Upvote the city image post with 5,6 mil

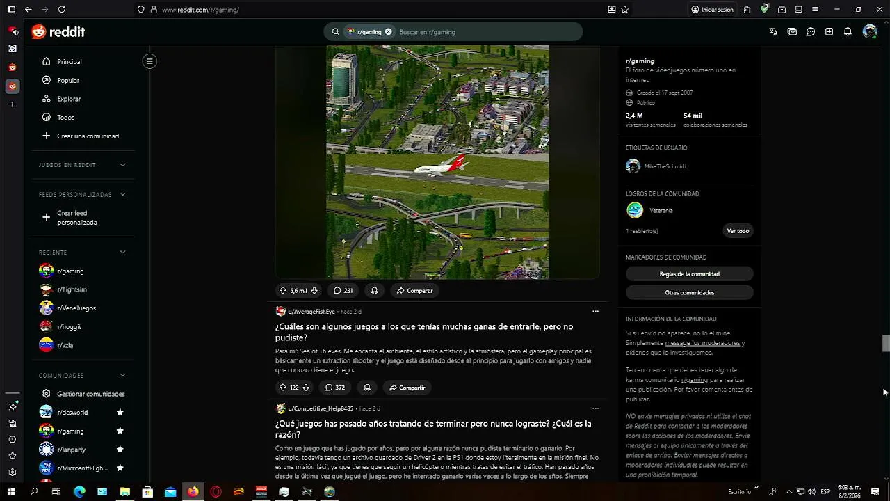pos(282,290)
